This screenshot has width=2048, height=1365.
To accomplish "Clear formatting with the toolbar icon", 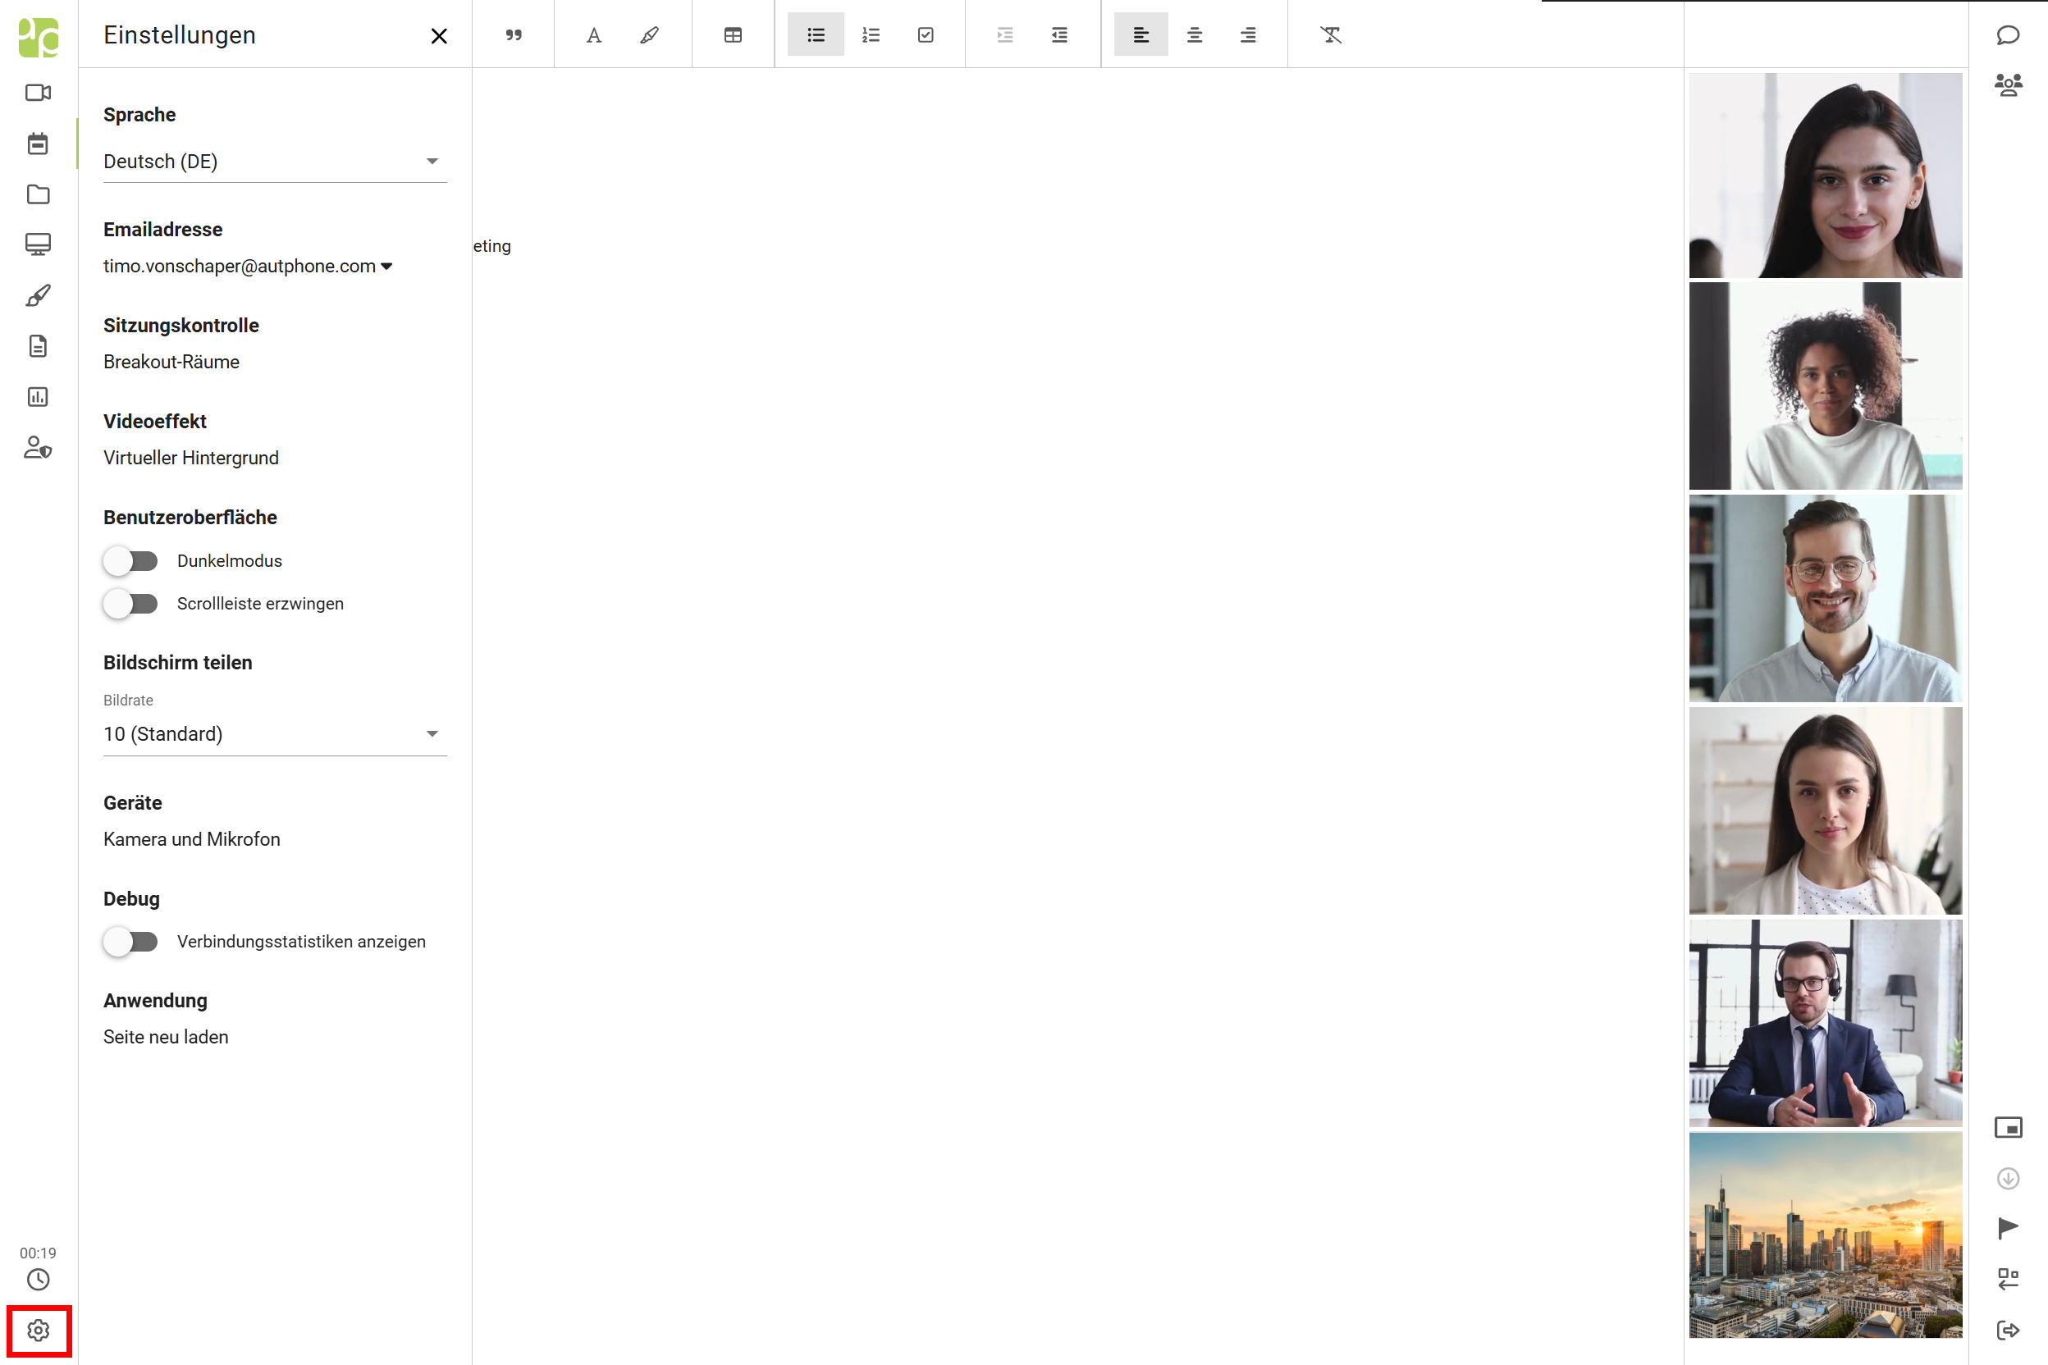I will (1331, 34).
